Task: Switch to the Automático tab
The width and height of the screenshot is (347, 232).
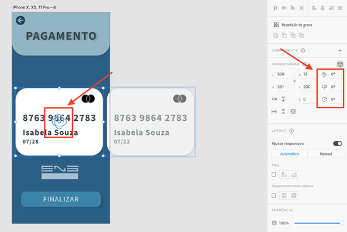Action: pos(289,154)
